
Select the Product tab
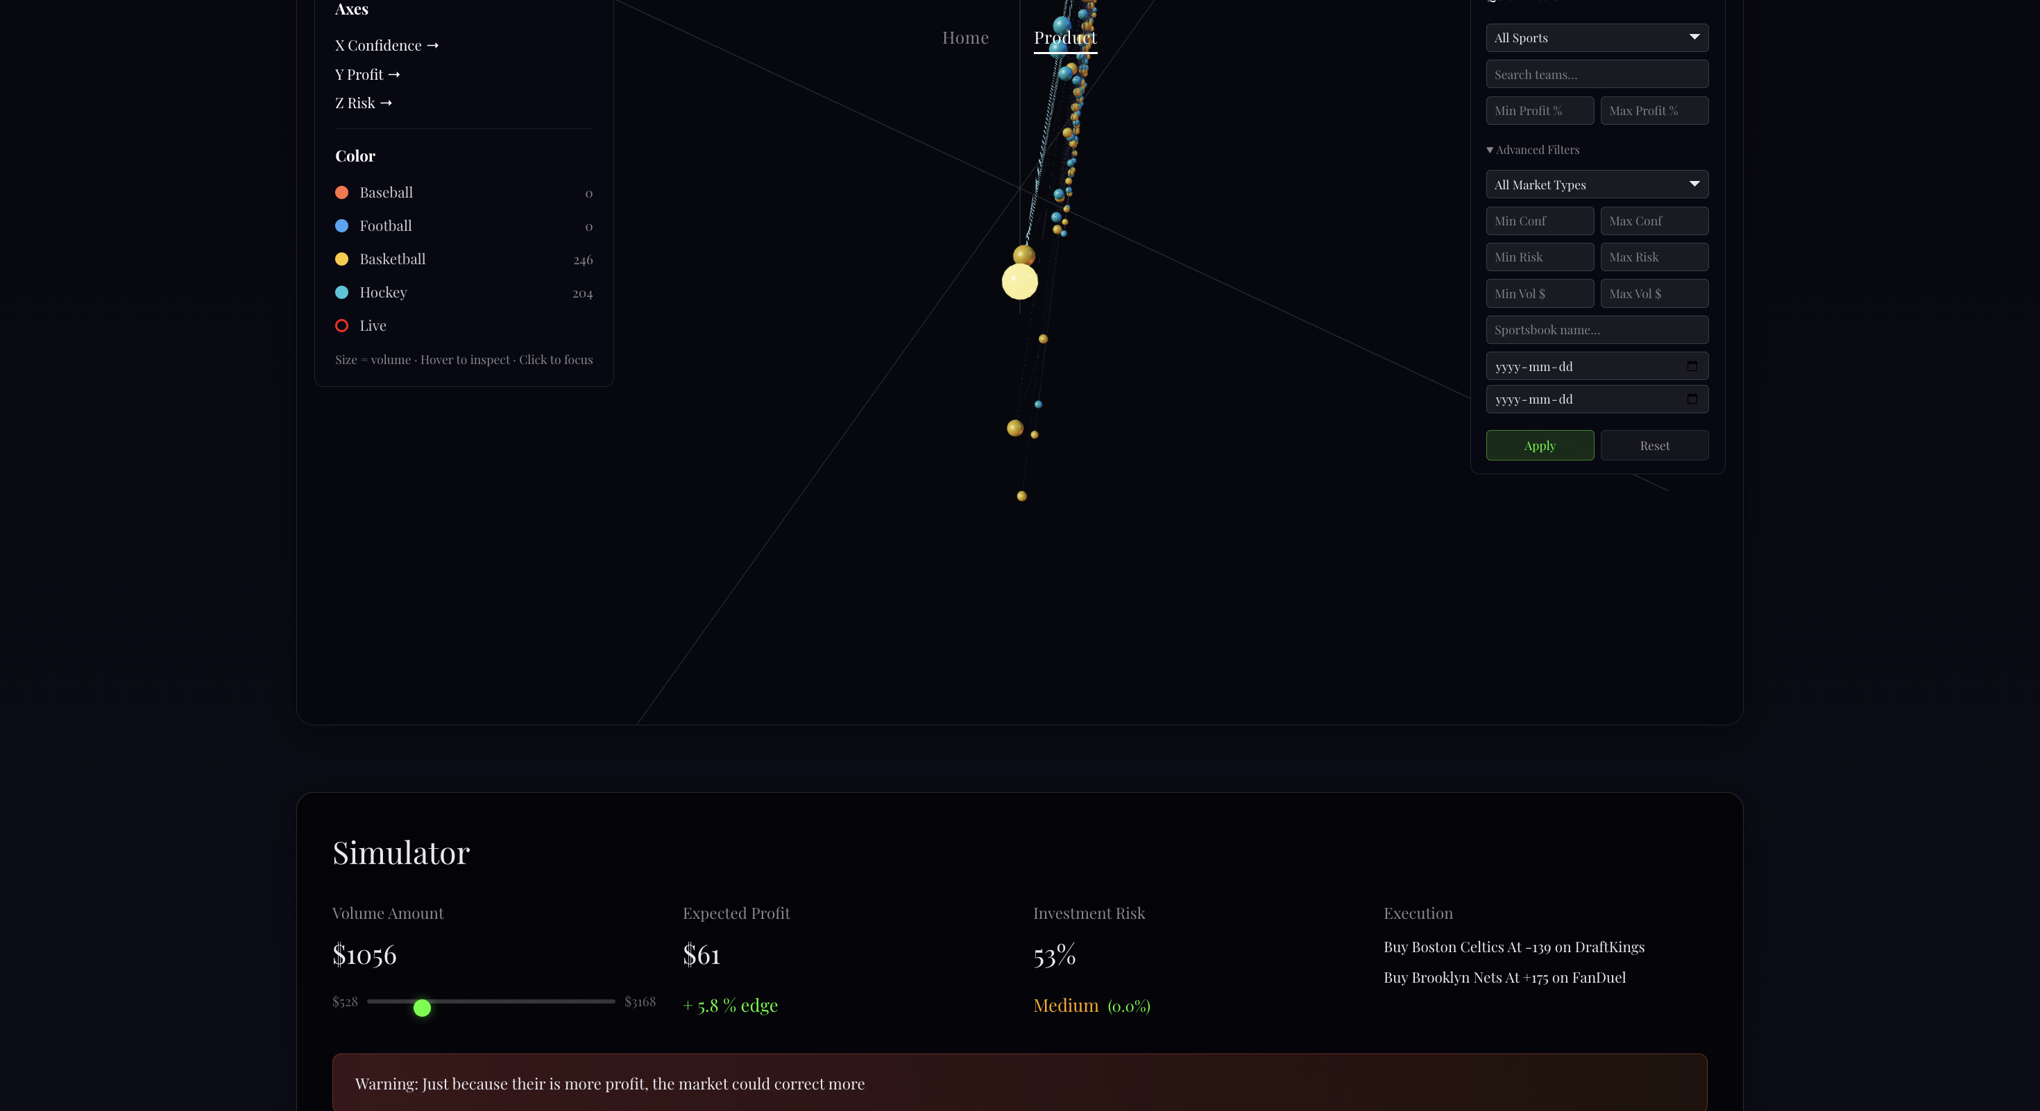point(1064,37)
